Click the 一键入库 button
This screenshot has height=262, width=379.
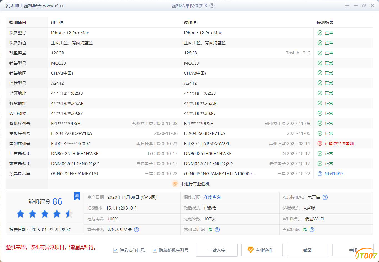coord(217,250)
